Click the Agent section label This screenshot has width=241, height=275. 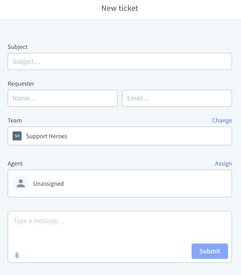pos(15,163)
